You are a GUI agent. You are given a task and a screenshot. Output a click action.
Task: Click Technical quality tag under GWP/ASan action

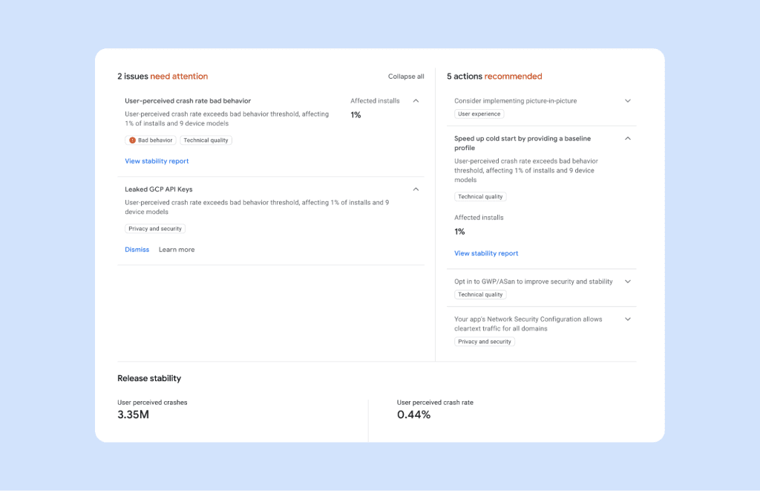480,294
